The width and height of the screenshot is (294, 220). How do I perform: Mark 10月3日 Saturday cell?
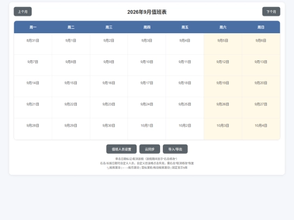[x=223, y=129]
